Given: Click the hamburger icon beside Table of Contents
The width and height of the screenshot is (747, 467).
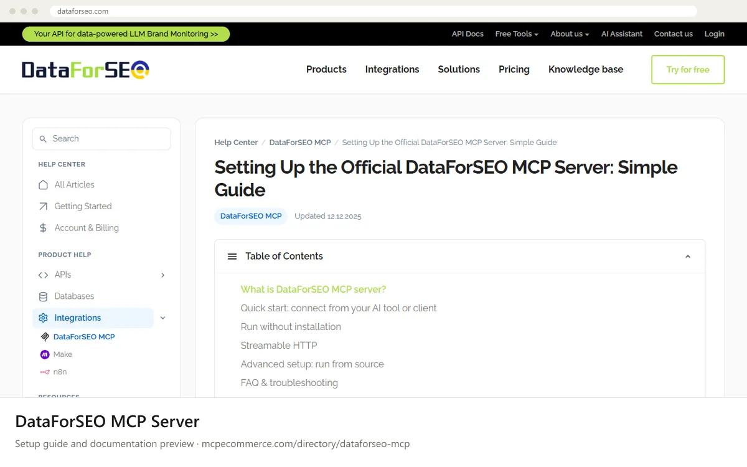Looking at the screenshot, I should pyautogui.click(x=232, y=257).
